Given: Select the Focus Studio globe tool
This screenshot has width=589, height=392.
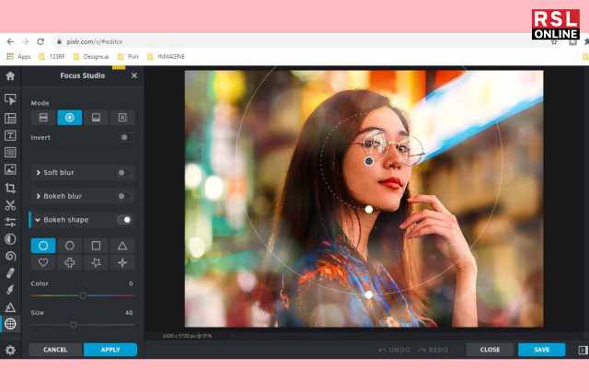Looking at the screenshot, I should click(10, 324).
